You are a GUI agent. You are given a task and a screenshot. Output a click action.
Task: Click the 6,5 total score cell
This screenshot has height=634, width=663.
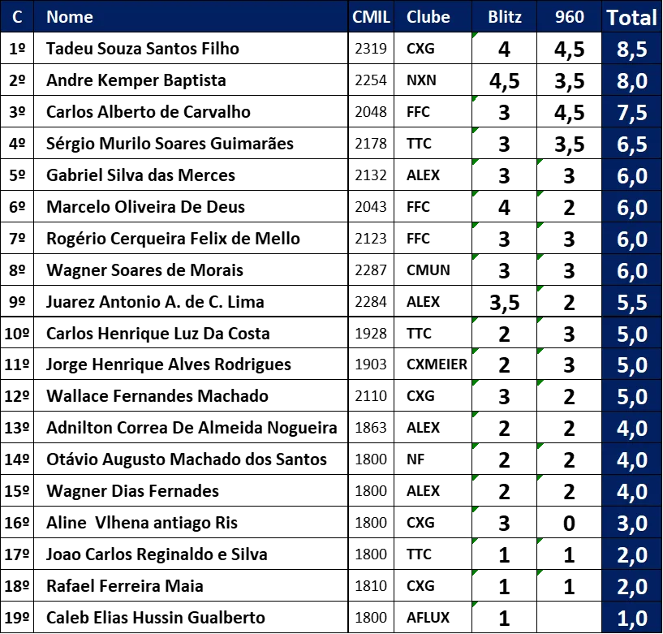632,144
